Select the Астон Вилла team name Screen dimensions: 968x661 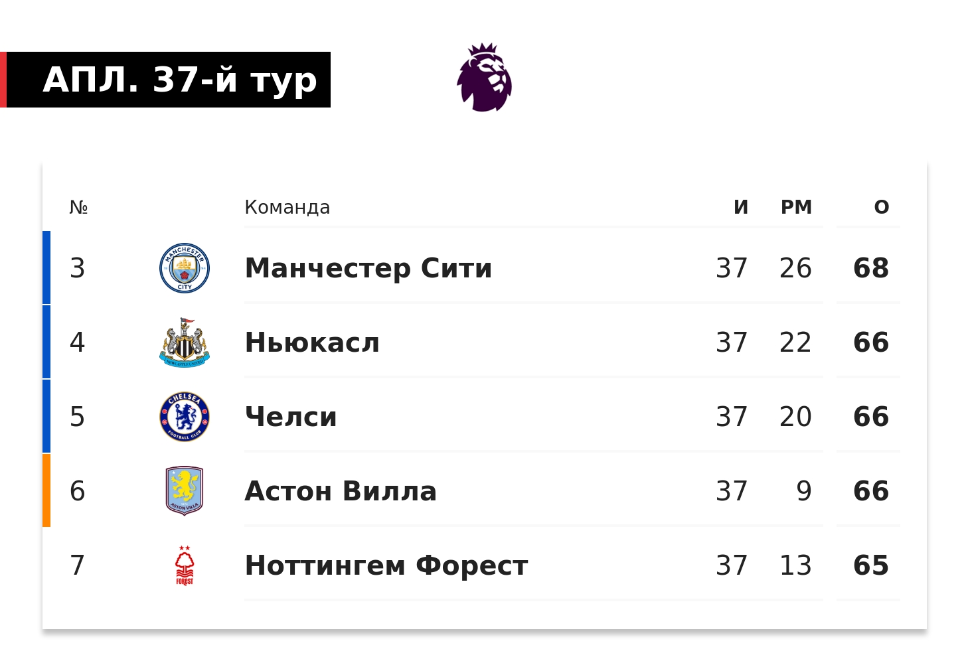pyautogui.click(x=341, y=491)
